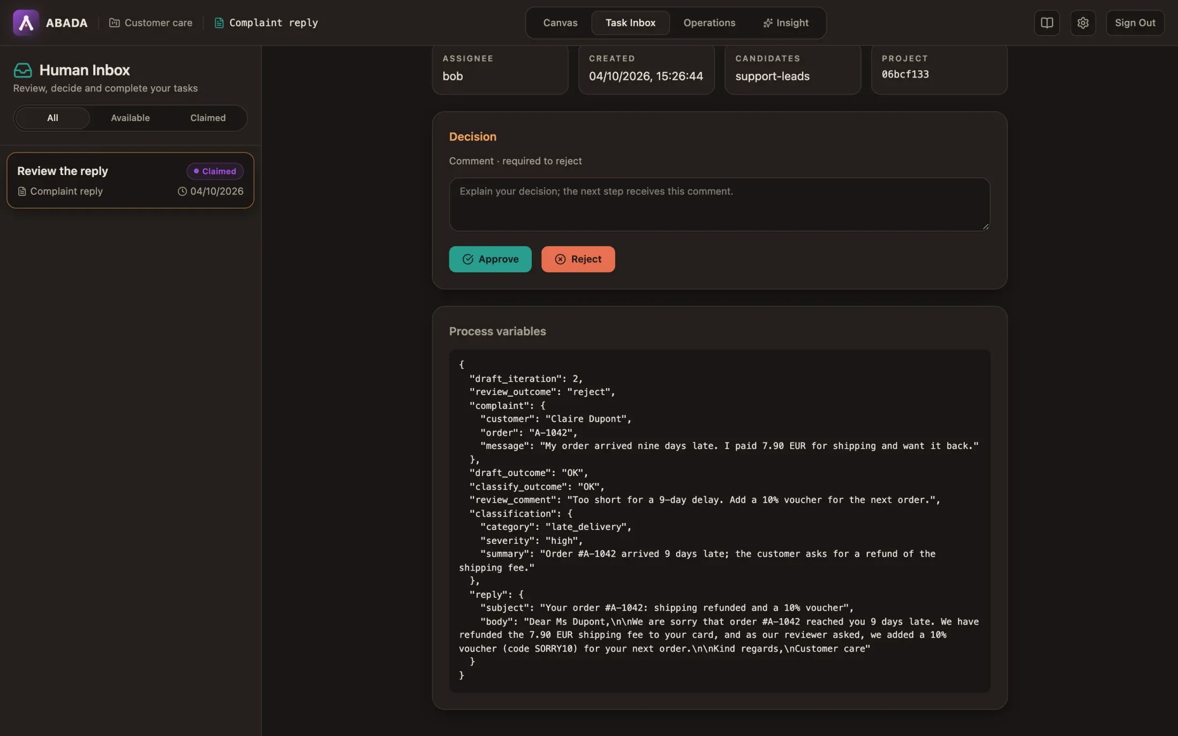Screen dimensions: 1178x736
Task: Open the settings gear icon
Action: point(1083,22)
